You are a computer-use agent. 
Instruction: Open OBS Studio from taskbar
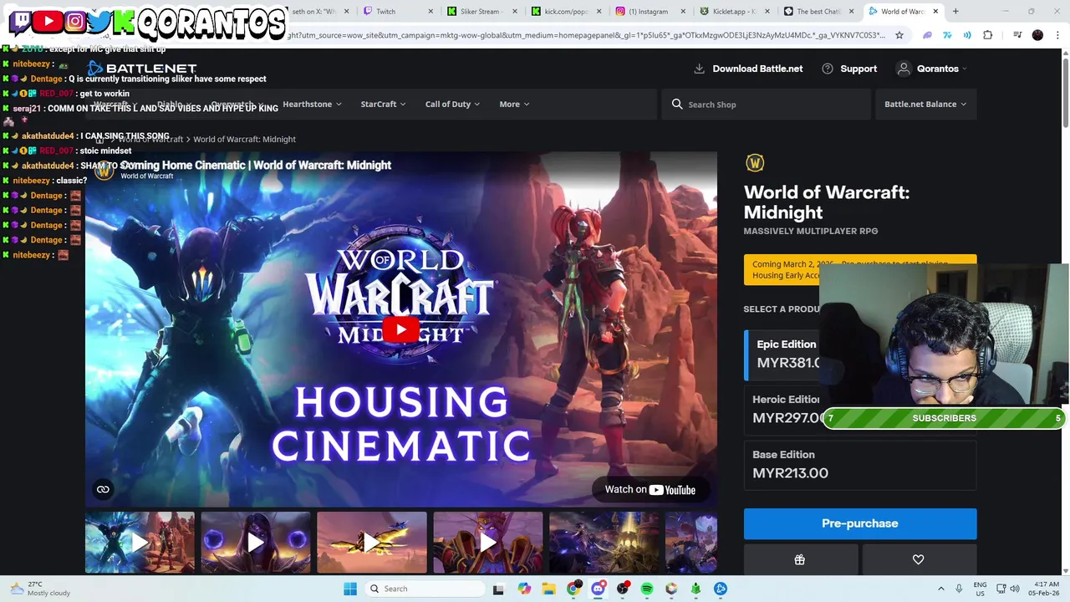tap(623, 589)
